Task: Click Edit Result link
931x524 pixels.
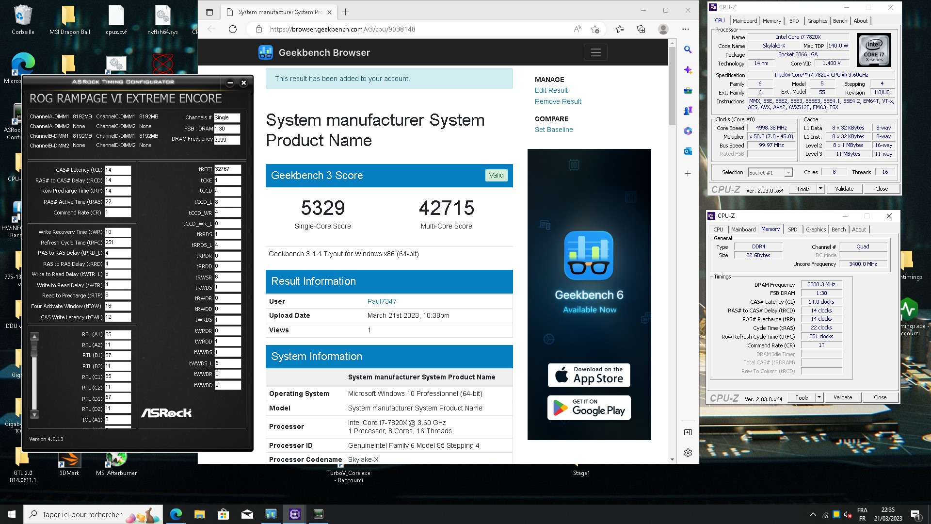Action: click(x=551, y=90)
